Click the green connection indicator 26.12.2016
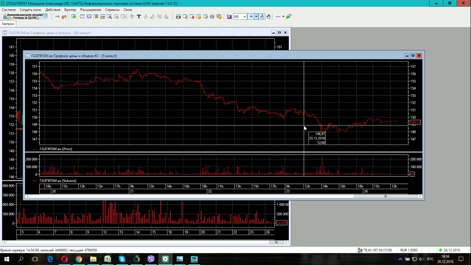 [449, 250]
